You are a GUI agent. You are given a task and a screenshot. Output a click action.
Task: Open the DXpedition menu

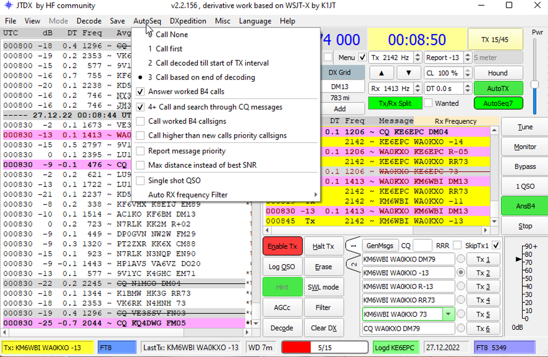(188, 21)
